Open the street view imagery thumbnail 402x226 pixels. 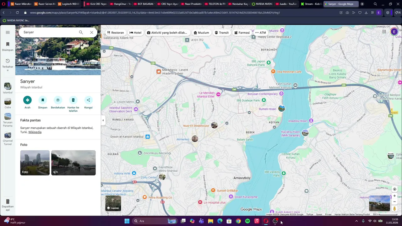tap(379, 203)
